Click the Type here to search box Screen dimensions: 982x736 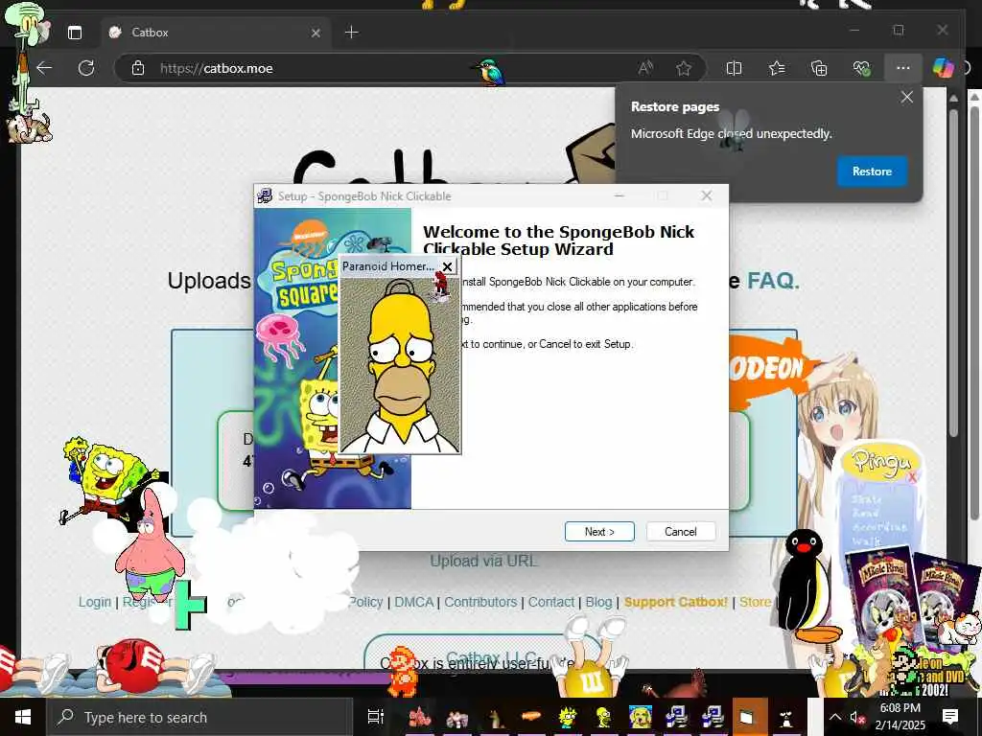[199, 717]
